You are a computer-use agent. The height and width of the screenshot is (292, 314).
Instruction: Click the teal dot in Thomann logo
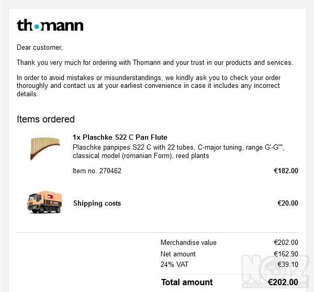(x=37, y=27)
